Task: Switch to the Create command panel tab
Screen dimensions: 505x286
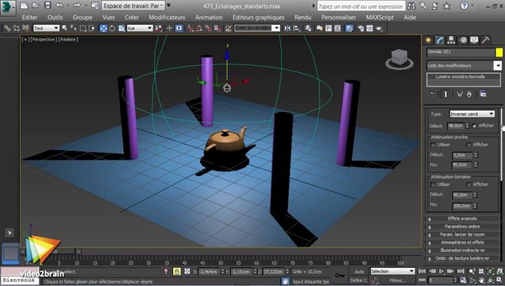Action: pos(428,40)
